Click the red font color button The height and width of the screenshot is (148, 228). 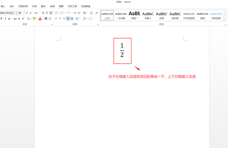pos(40,19)
